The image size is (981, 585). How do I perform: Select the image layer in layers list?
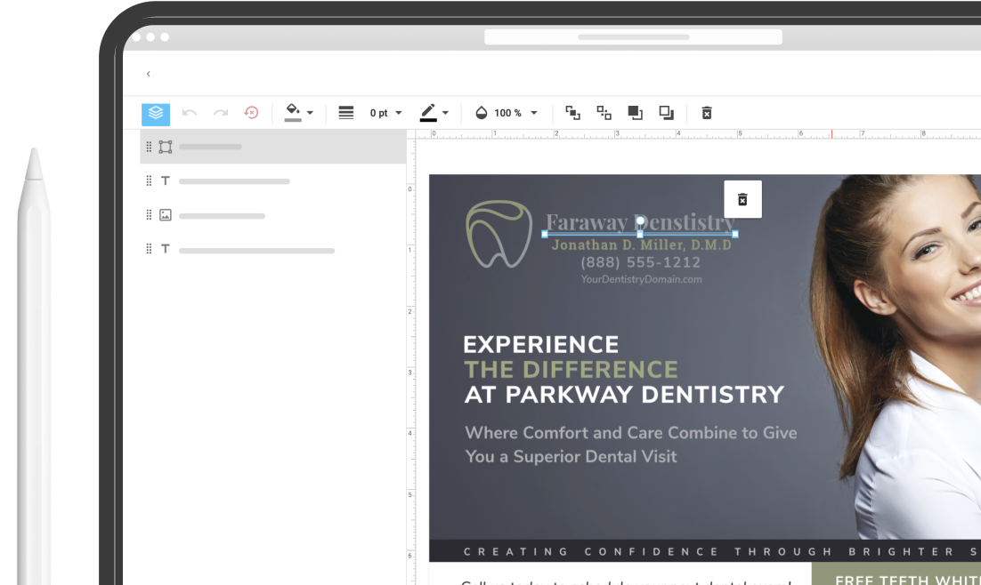(223, 216)
